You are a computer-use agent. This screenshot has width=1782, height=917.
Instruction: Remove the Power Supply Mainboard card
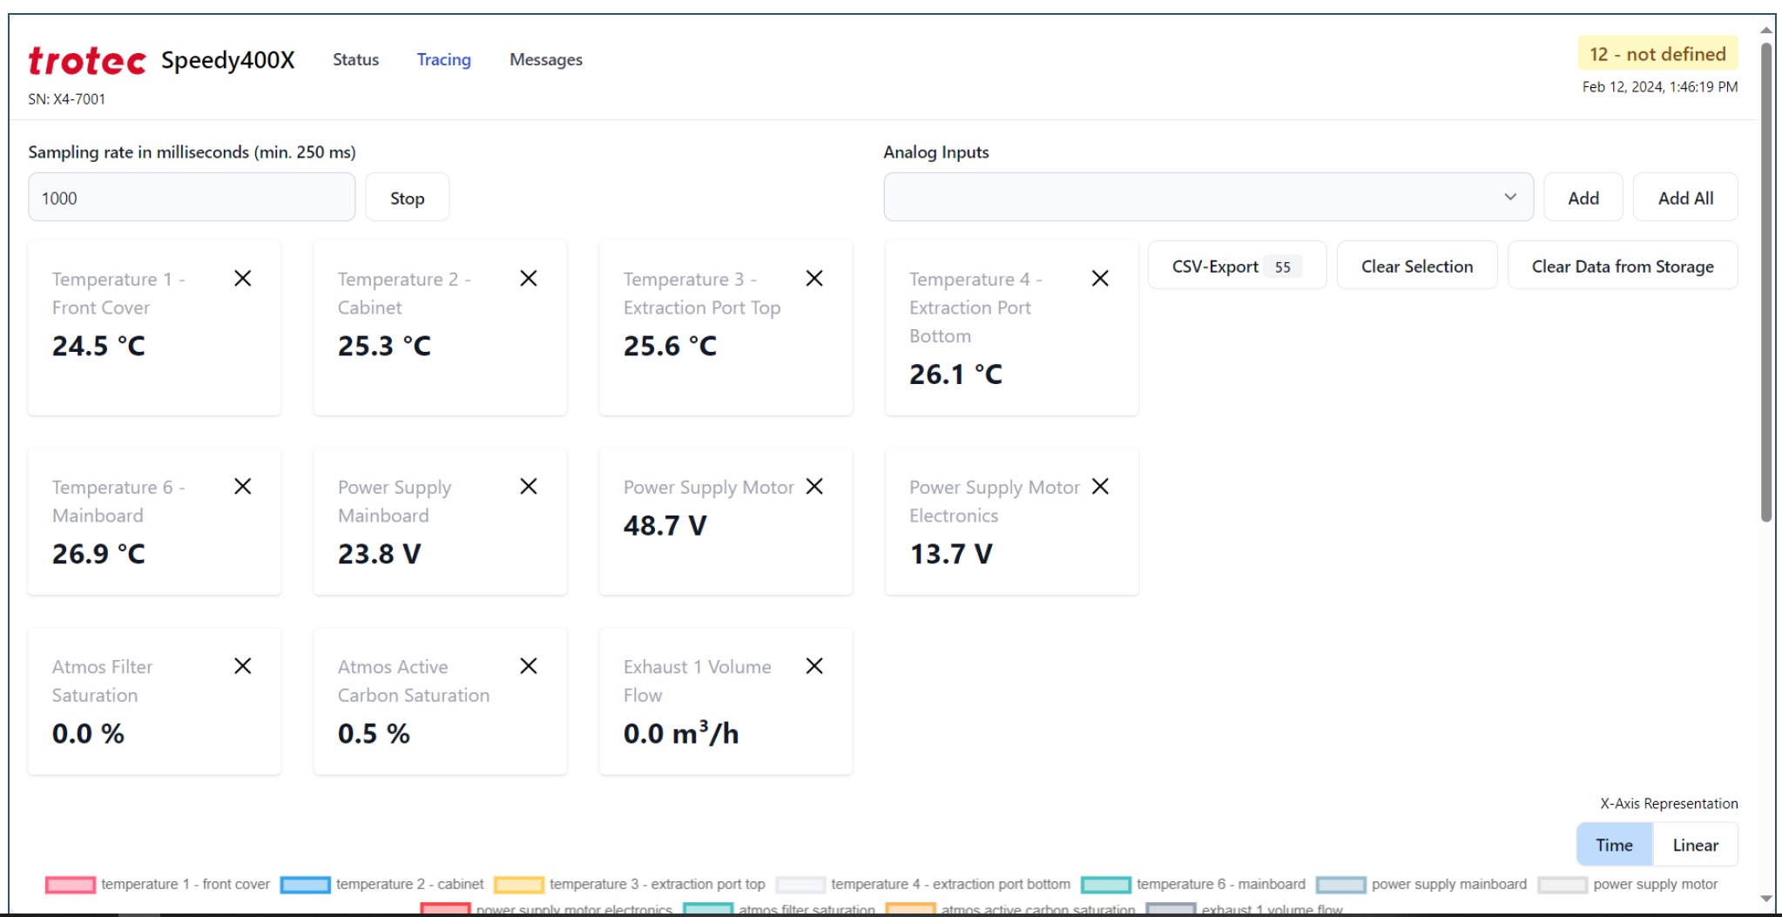(528, 487)
